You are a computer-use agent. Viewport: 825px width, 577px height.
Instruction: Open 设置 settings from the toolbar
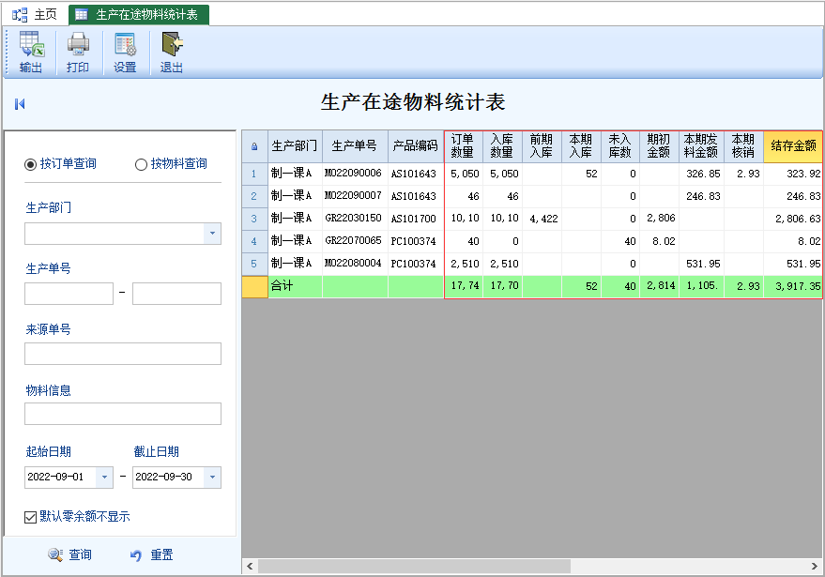pos(125,53)
